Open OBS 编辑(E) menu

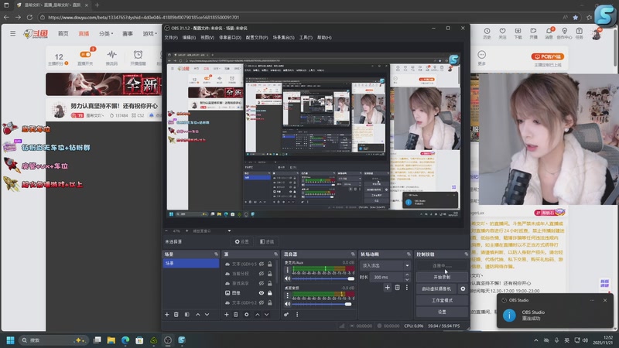pyautogui.click(x=189, y=37)
